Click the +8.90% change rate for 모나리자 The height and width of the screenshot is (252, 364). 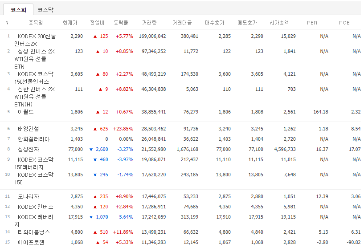click(x=124, y=196)
